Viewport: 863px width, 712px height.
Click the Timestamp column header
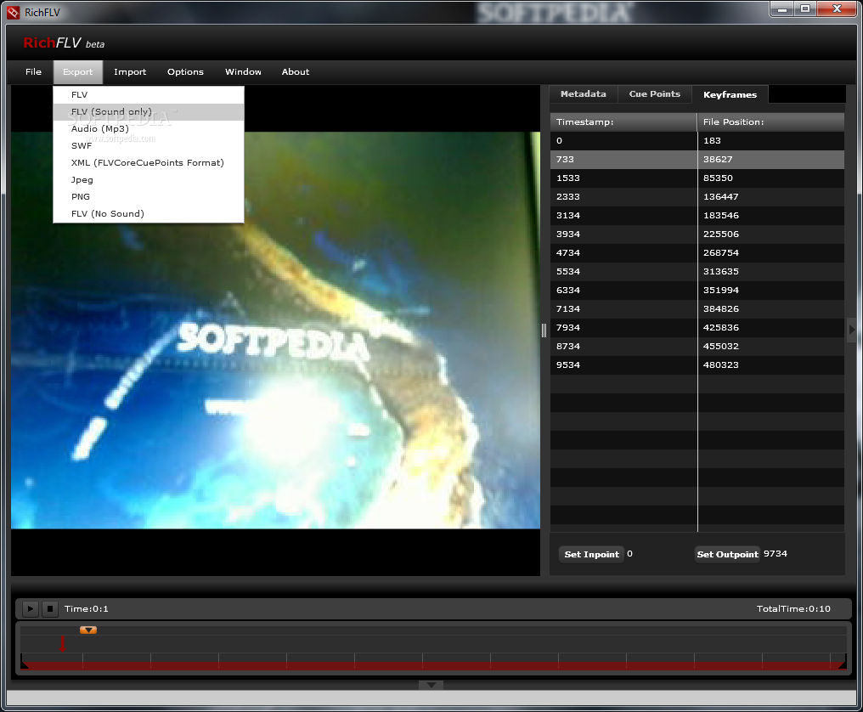[623, 121]
